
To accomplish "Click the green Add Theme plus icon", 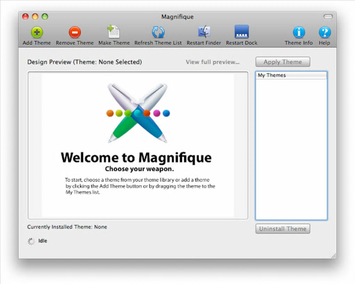I will pos(37,32).
